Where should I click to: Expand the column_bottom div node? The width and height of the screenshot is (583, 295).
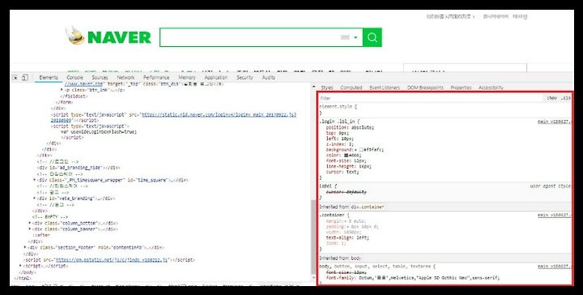click(x=30, y=223)
